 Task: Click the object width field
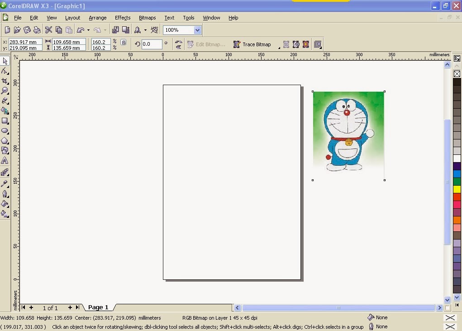(x=69, y=42)
